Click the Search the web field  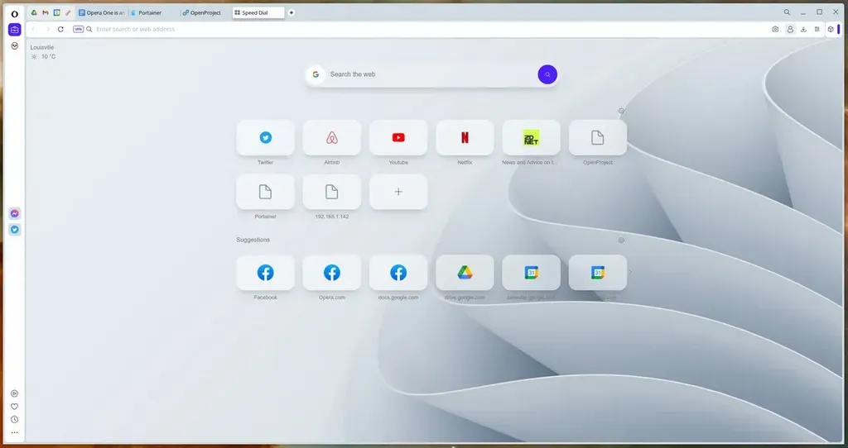tap(432, 74)
